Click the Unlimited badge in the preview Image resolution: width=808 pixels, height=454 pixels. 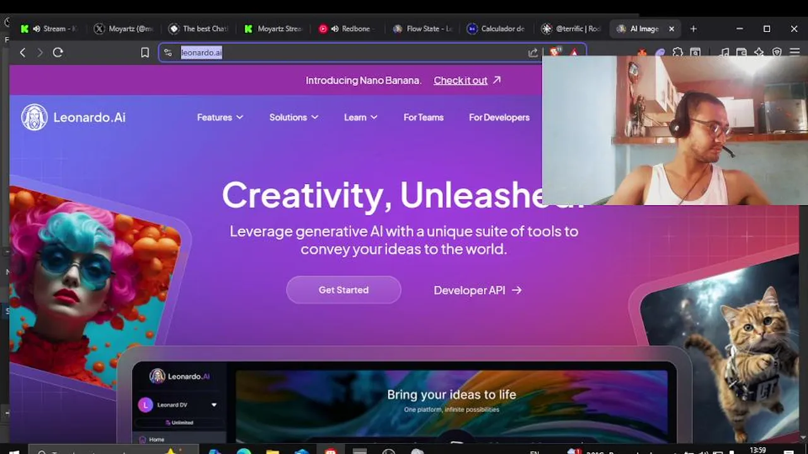coord(179,422)
